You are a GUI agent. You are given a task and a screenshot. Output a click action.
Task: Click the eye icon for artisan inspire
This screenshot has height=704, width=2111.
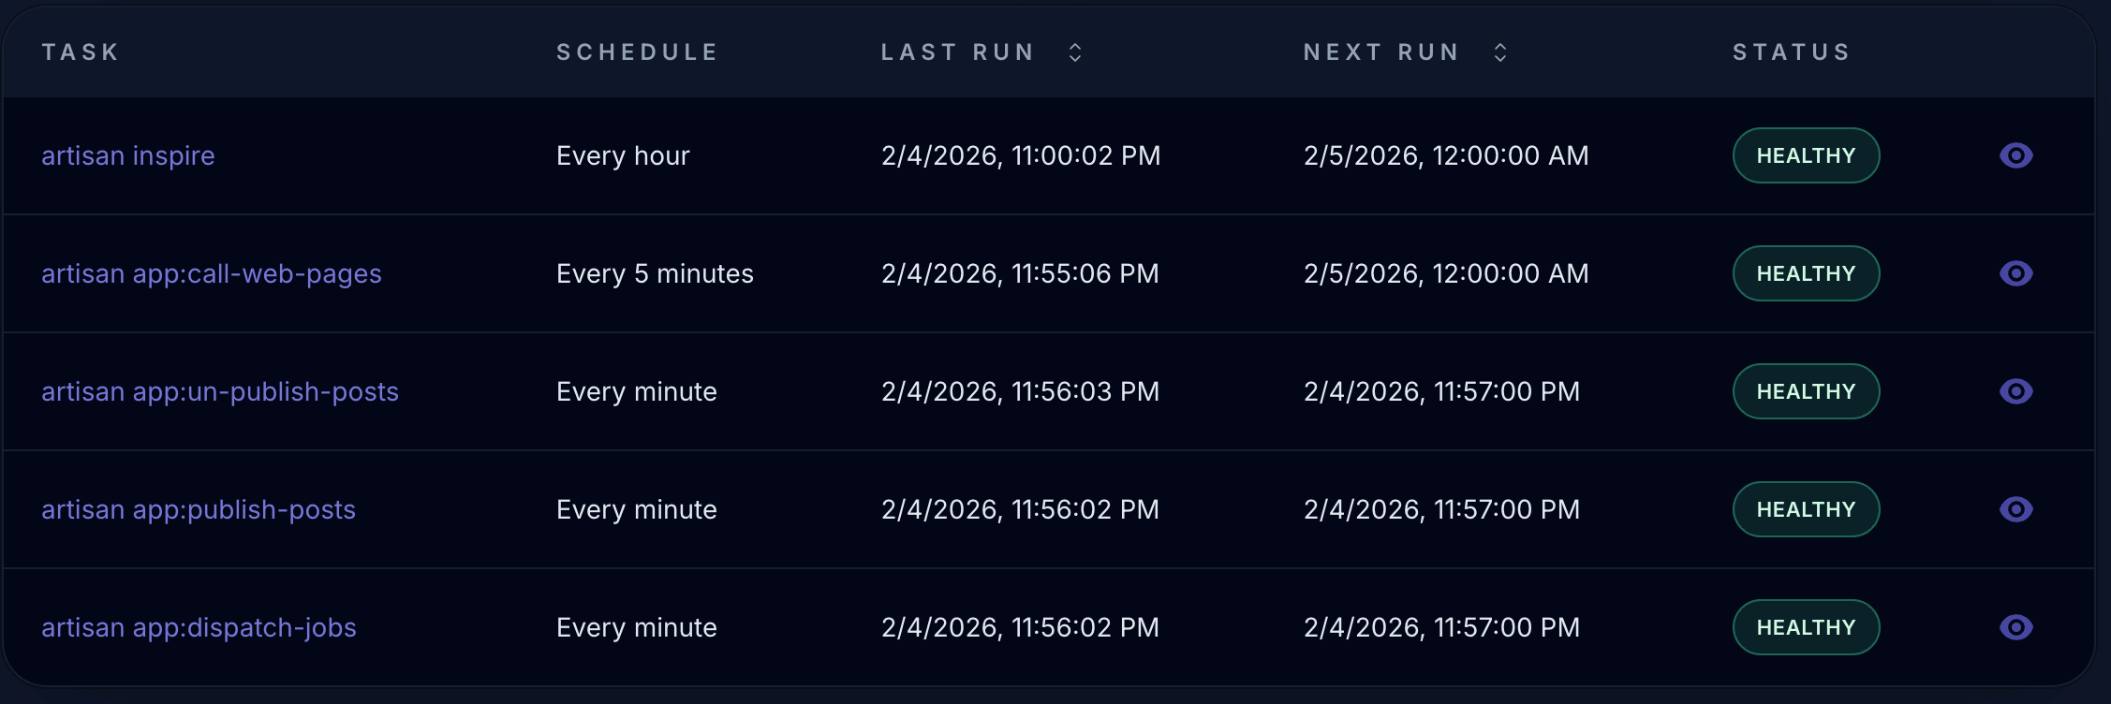point(2015,155)
